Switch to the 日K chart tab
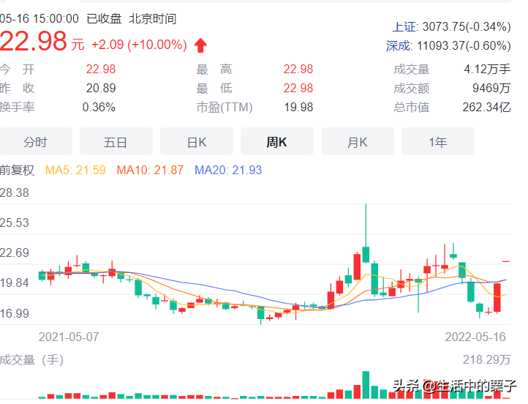This screenshot has height=404, width=528. coord(197,141)
